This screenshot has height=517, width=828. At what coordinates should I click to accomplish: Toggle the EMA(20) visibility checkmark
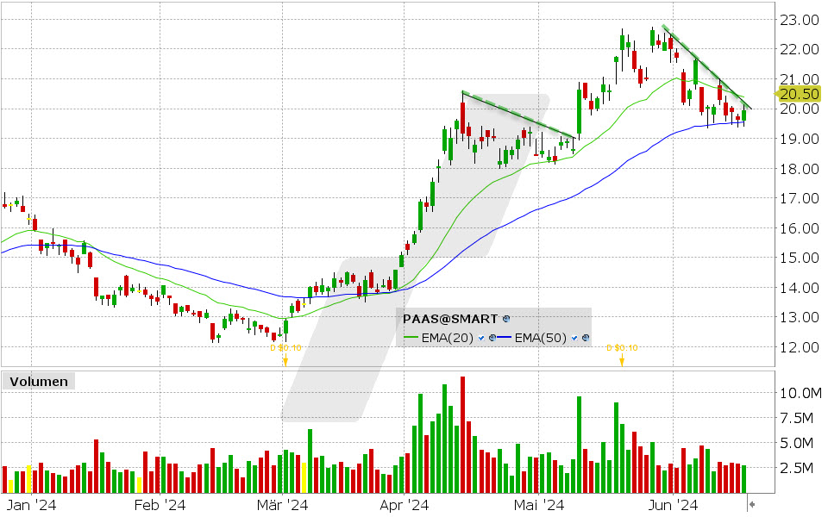(x=481, y=338)
